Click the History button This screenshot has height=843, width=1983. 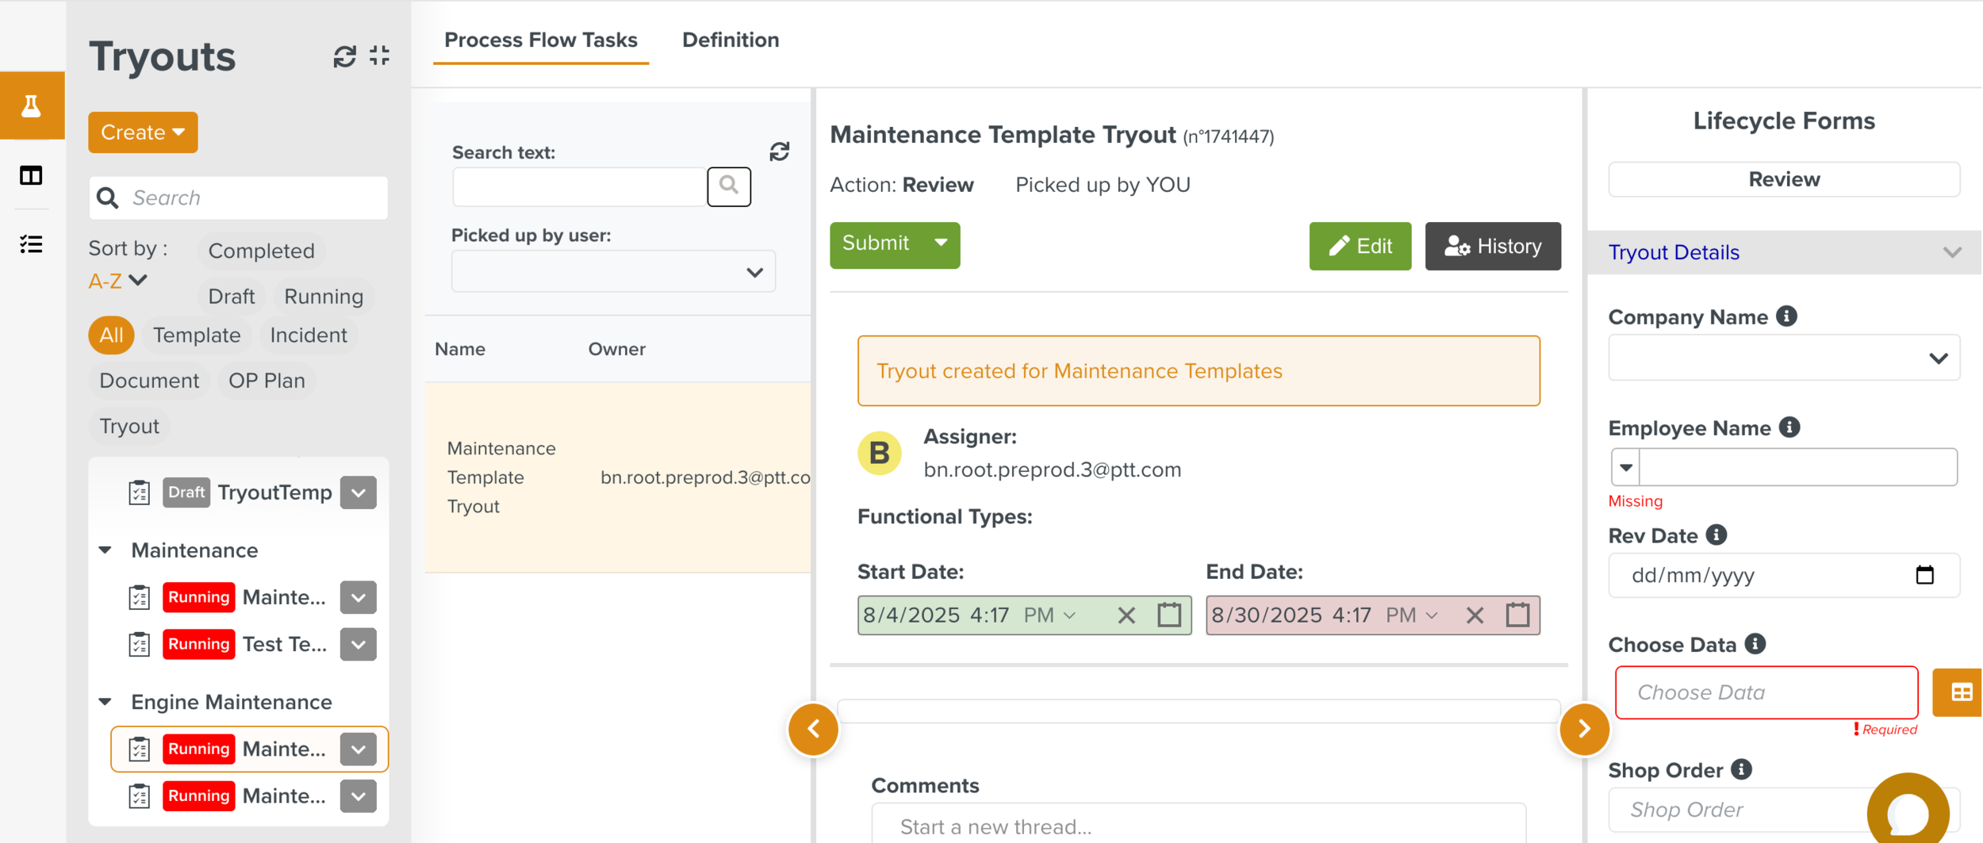tap(1492, 246)
